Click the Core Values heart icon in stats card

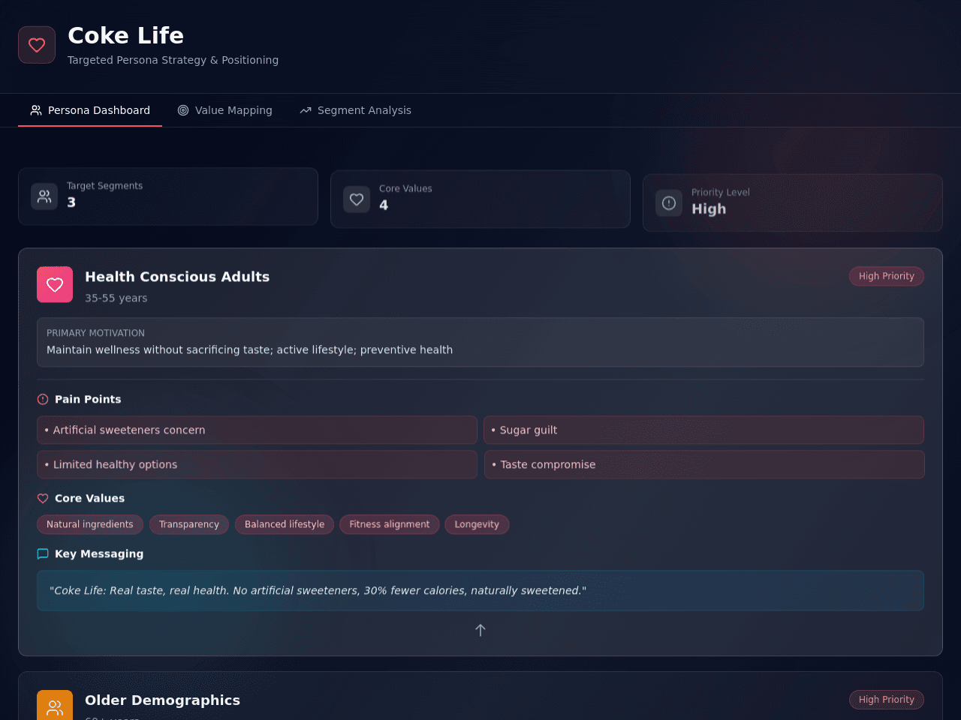pos(357,199)
